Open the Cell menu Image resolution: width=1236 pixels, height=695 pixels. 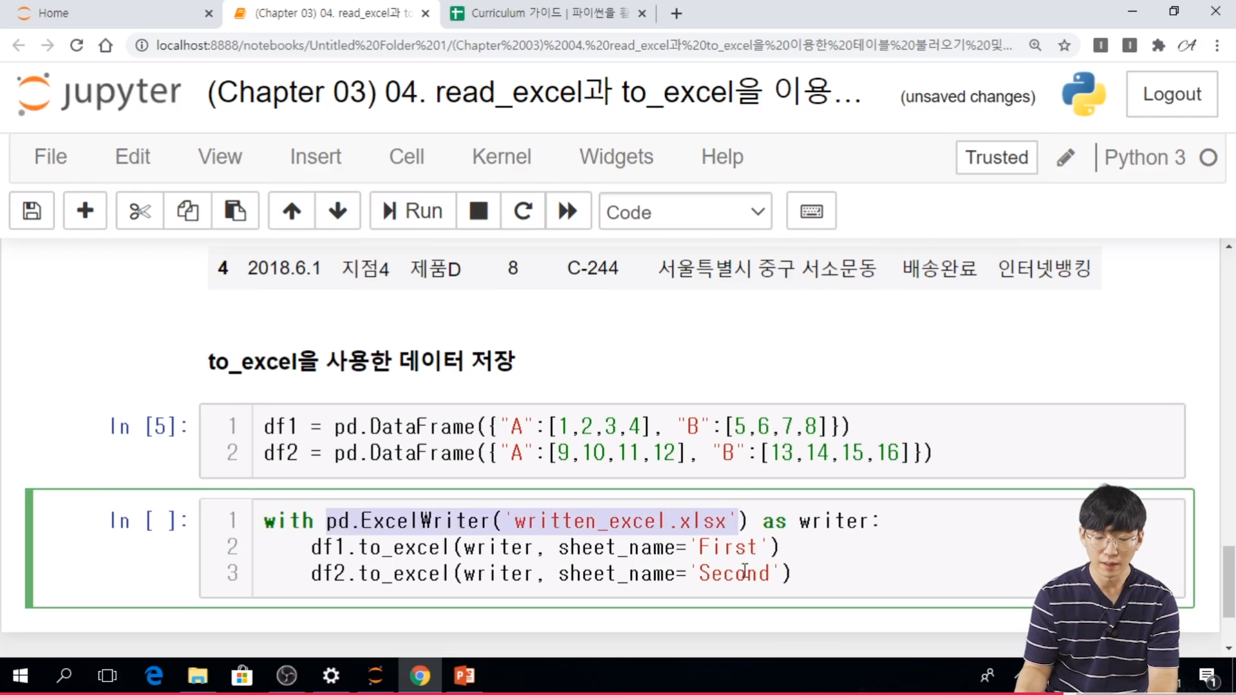coord(406,156)
